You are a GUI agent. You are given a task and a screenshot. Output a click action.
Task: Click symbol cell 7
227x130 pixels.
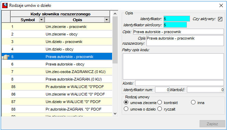click(x=27, y=72)
